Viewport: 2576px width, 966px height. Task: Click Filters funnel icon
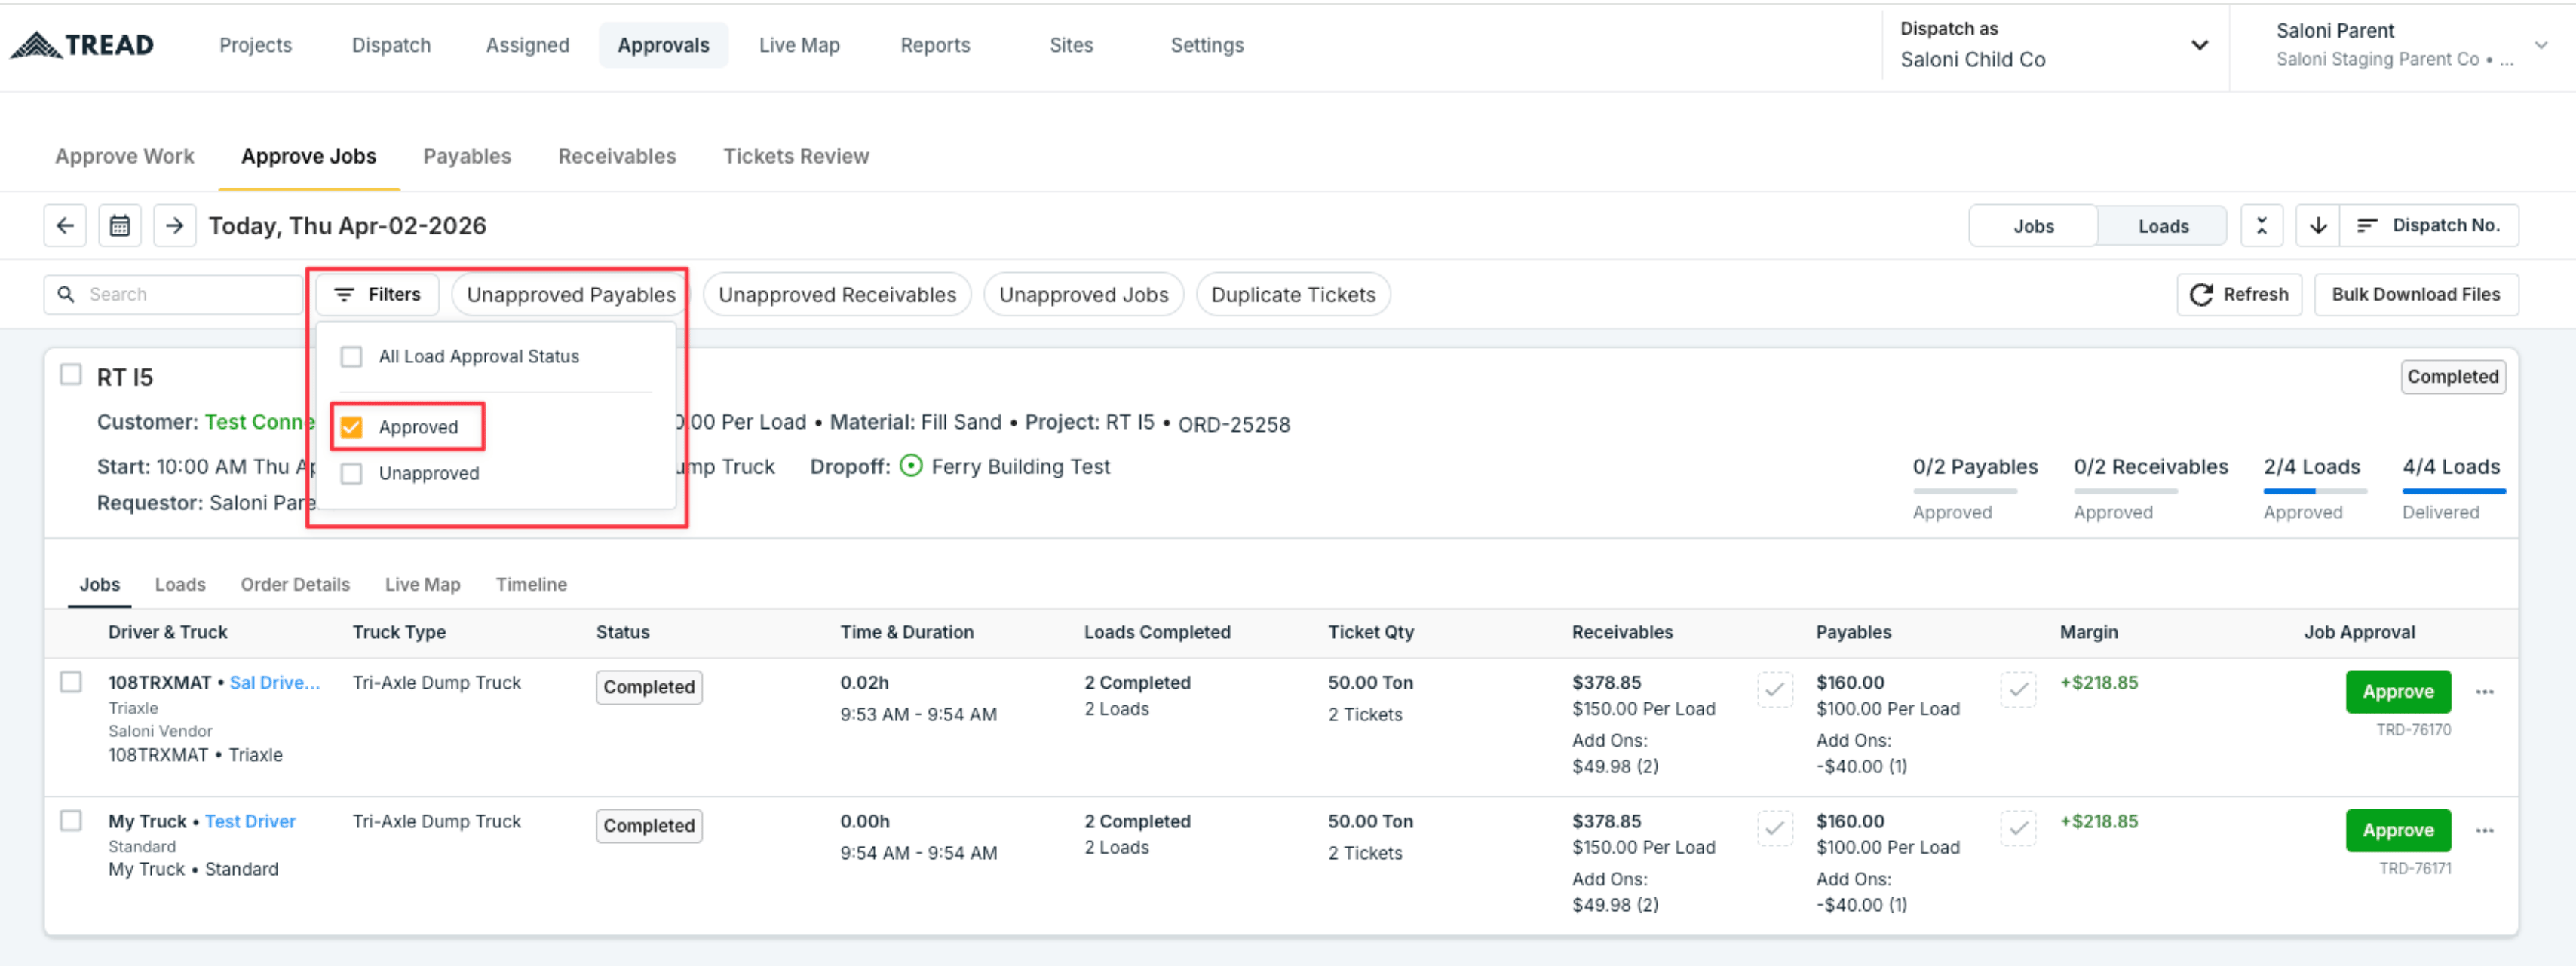[344, 295]
